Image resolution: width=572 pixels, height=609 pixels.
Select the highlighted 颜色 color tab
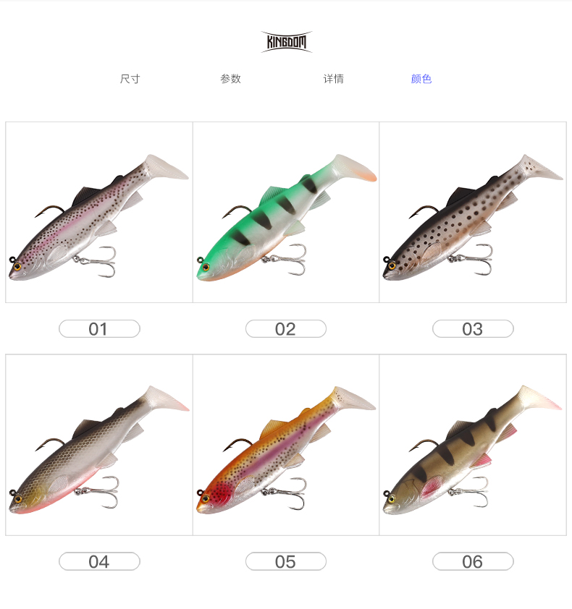[421, 79]
